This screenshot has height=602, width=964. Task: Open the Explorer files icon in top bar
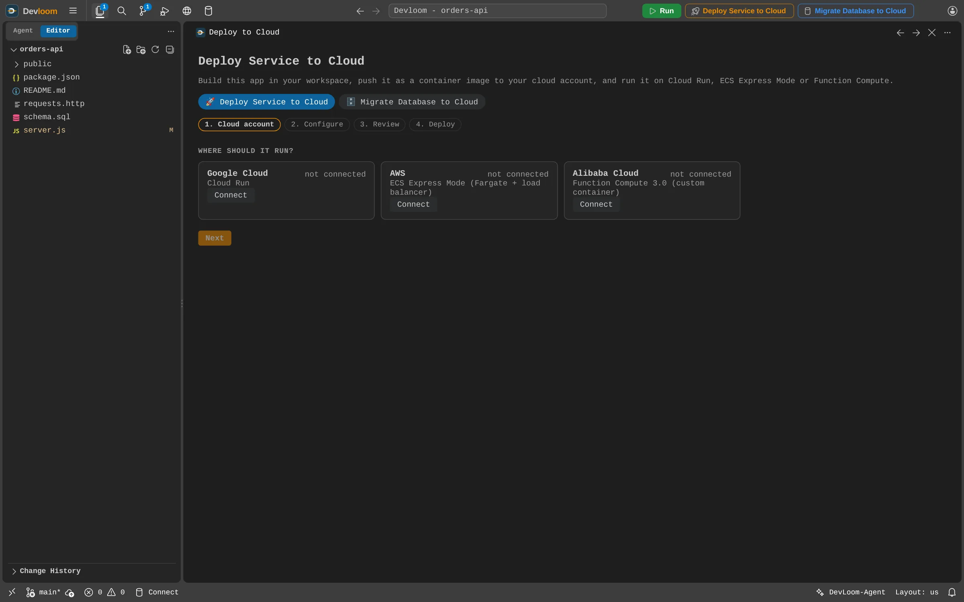[x=100, y=11]
